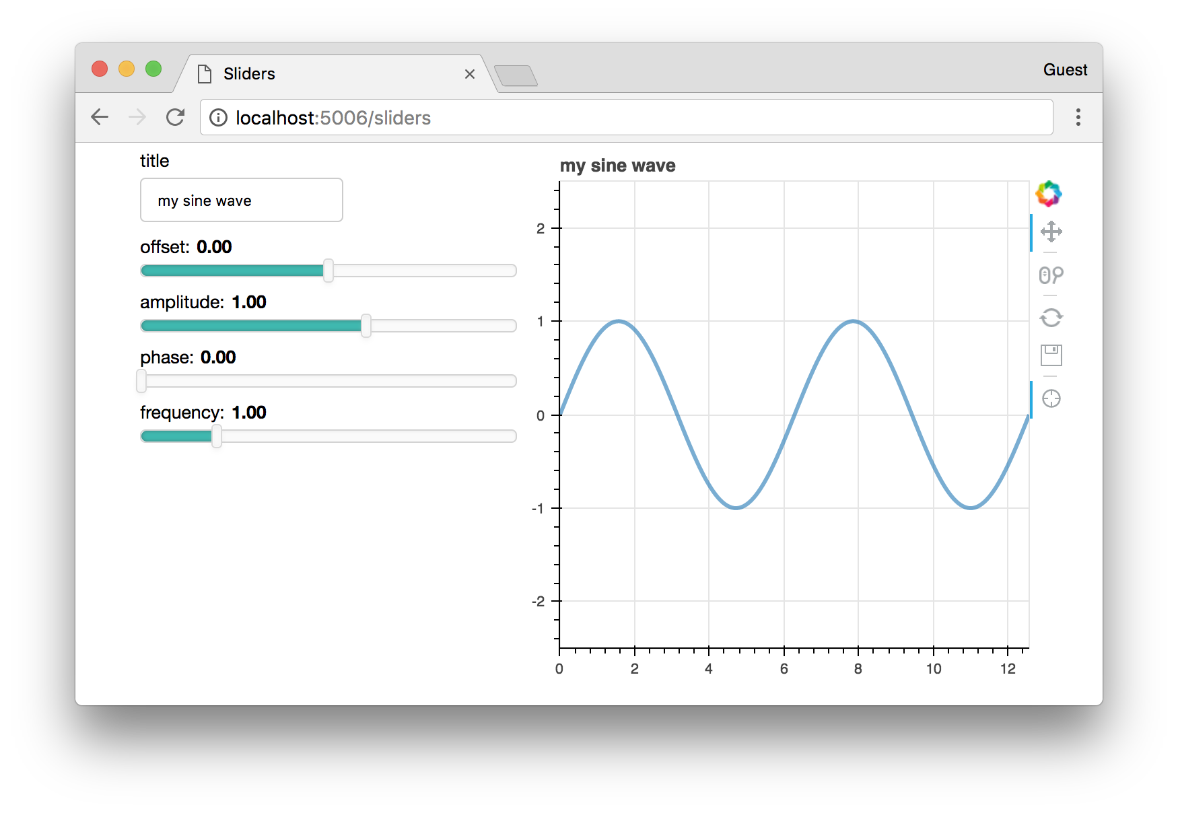Activate the Wheel Zoom tool
1178x813 pixels.
1051,275
